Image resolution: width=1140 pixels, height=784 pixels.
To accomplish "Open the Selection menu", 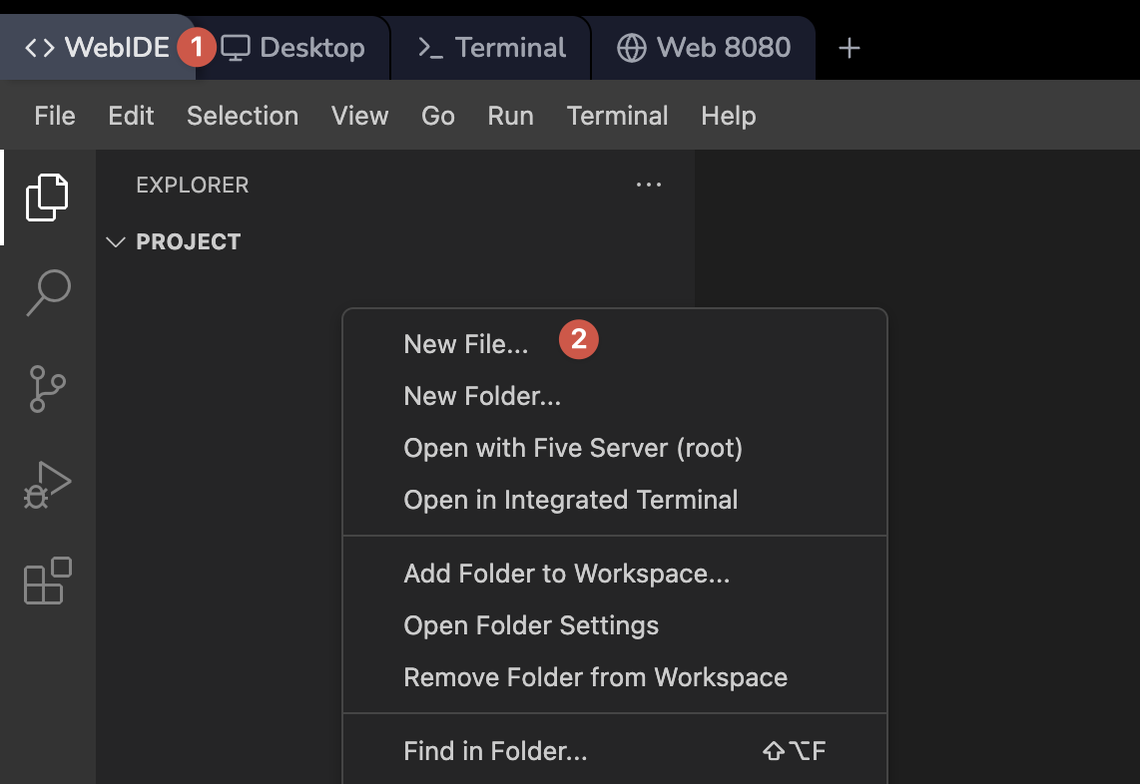I will (243, 116).
